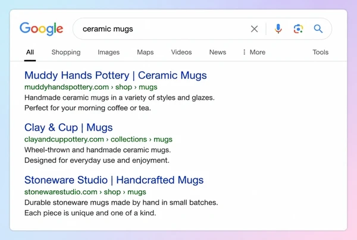Screen dimensions: 357x240
Task: Switch to the Maps tab
Action: 145,52
